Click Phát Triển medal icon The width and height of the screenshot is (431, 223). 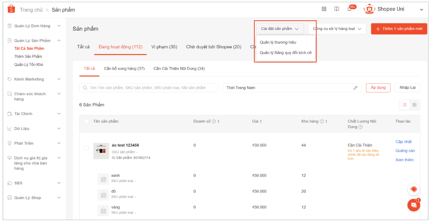10,143
